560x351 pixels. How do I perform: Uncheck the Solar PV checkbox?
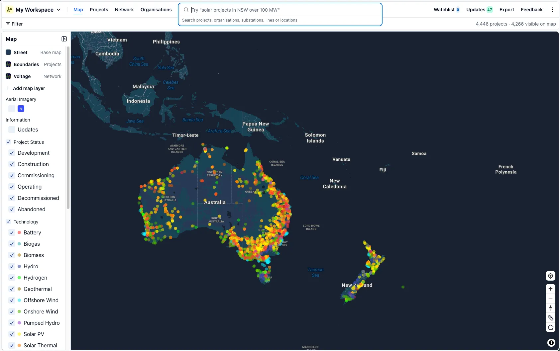12,334
